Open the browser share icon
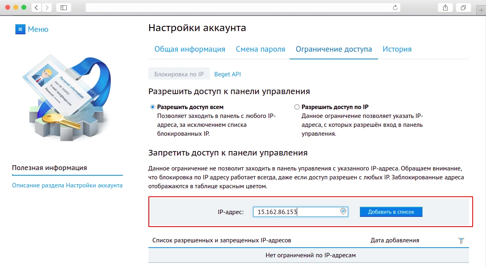This screenshot has width=486, height=267. coord(445,7)
